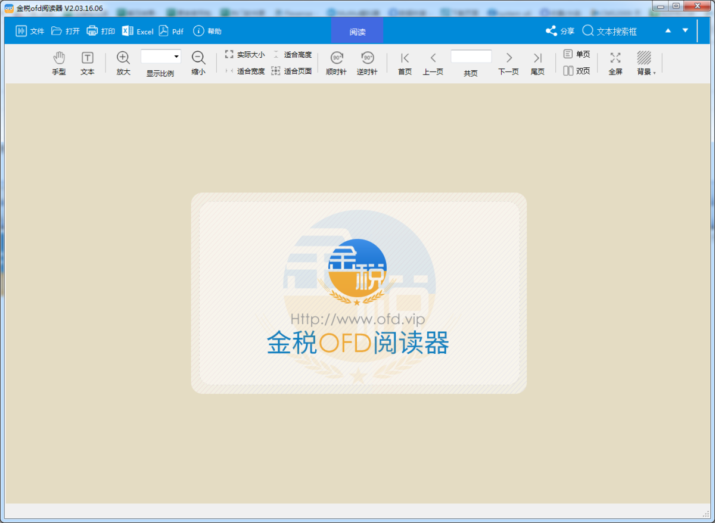Zoom in with the 放大 magnifier
This screenshot has width=715, height=523.
tap(123, 62)
